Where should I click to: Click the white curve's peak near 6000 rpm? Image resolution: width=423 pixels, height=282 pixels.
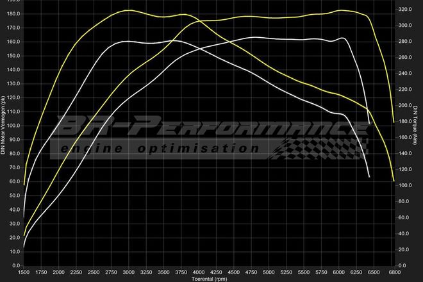tap(345, 38)
